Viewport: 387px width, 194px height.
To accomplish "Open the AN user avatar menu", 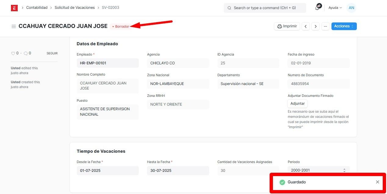I will (x=351, y=8).
